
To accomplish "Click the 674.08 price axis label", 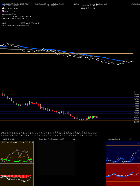I will [137, 114].
